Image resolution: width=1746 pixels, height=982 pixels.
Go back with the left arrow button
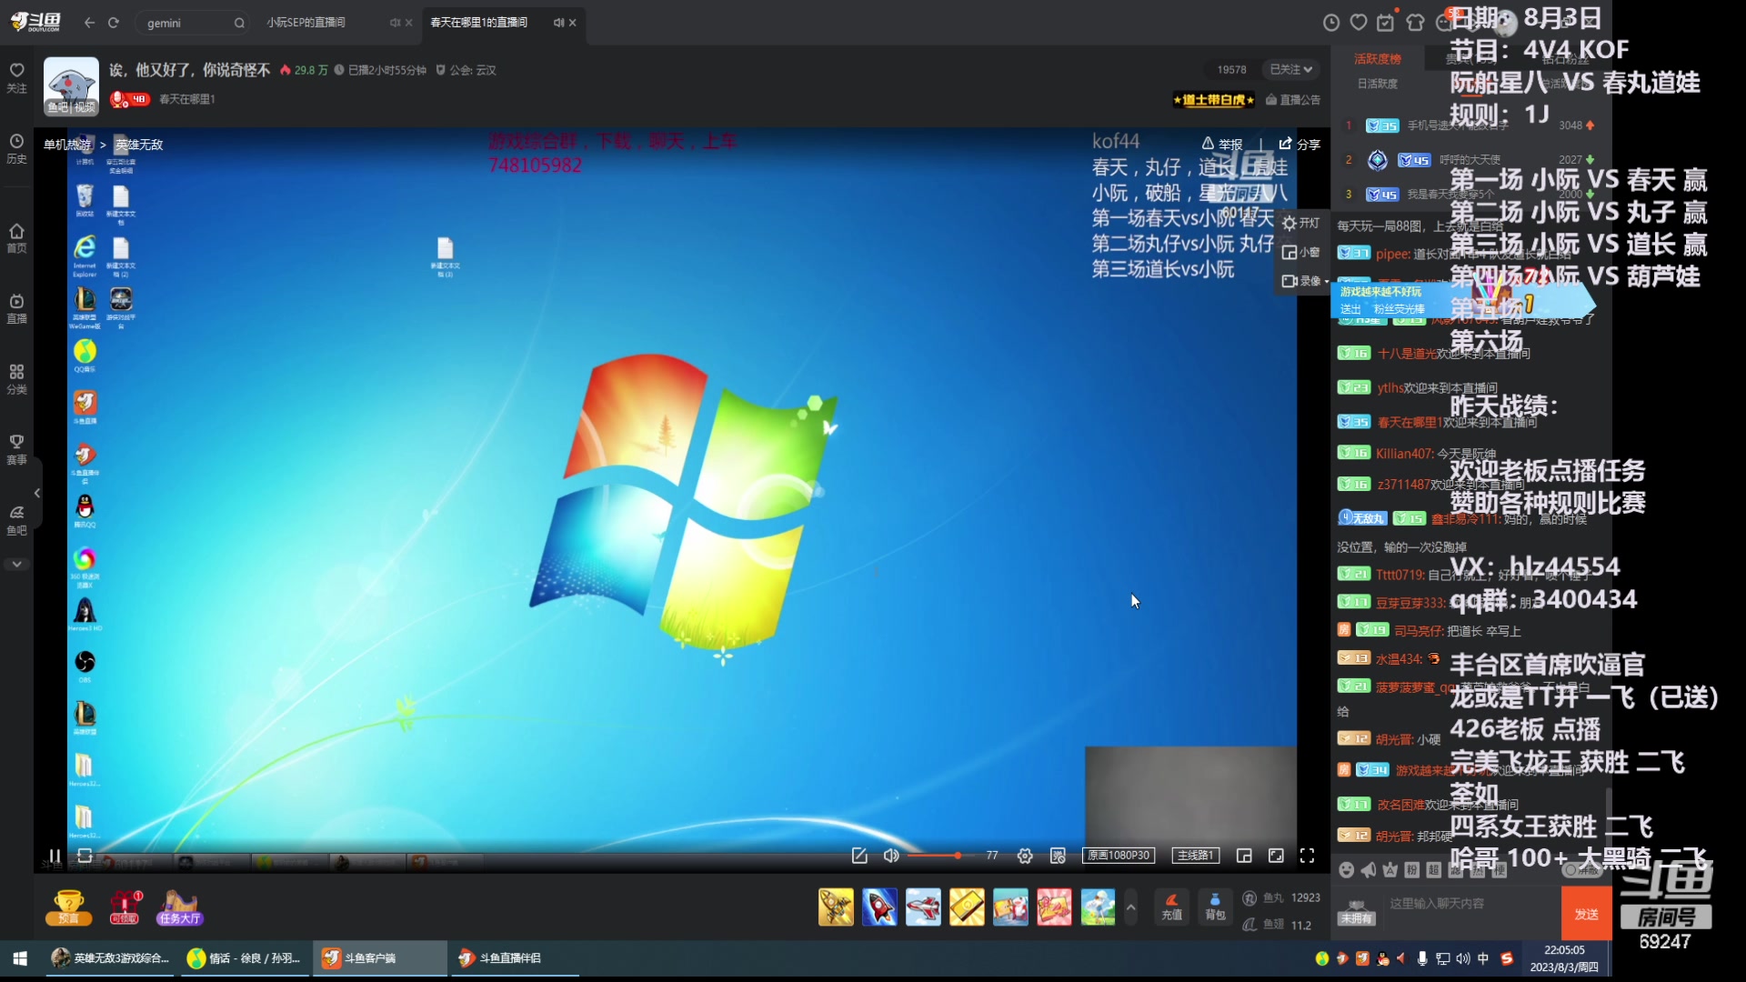(x=89, y=23)
